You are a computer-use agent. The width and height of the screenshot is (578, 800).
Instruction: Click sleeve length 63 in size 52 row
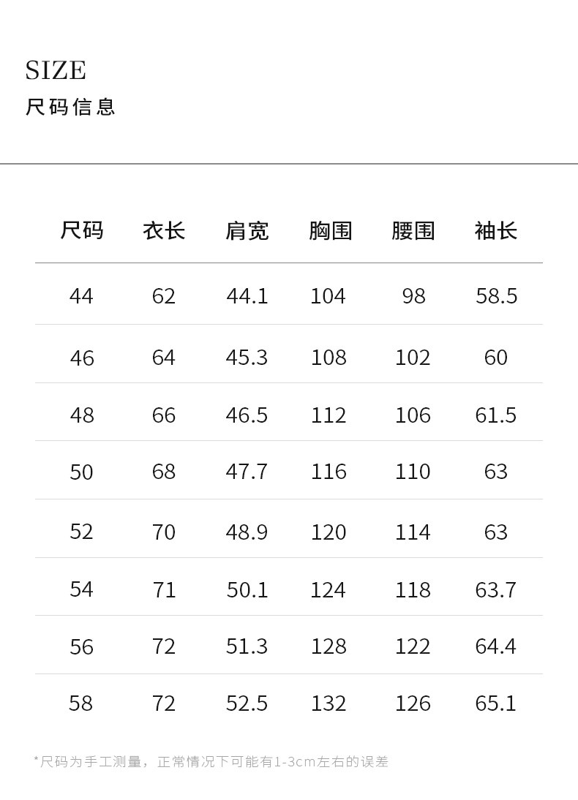pyautogui.click(x=496, y=532)
